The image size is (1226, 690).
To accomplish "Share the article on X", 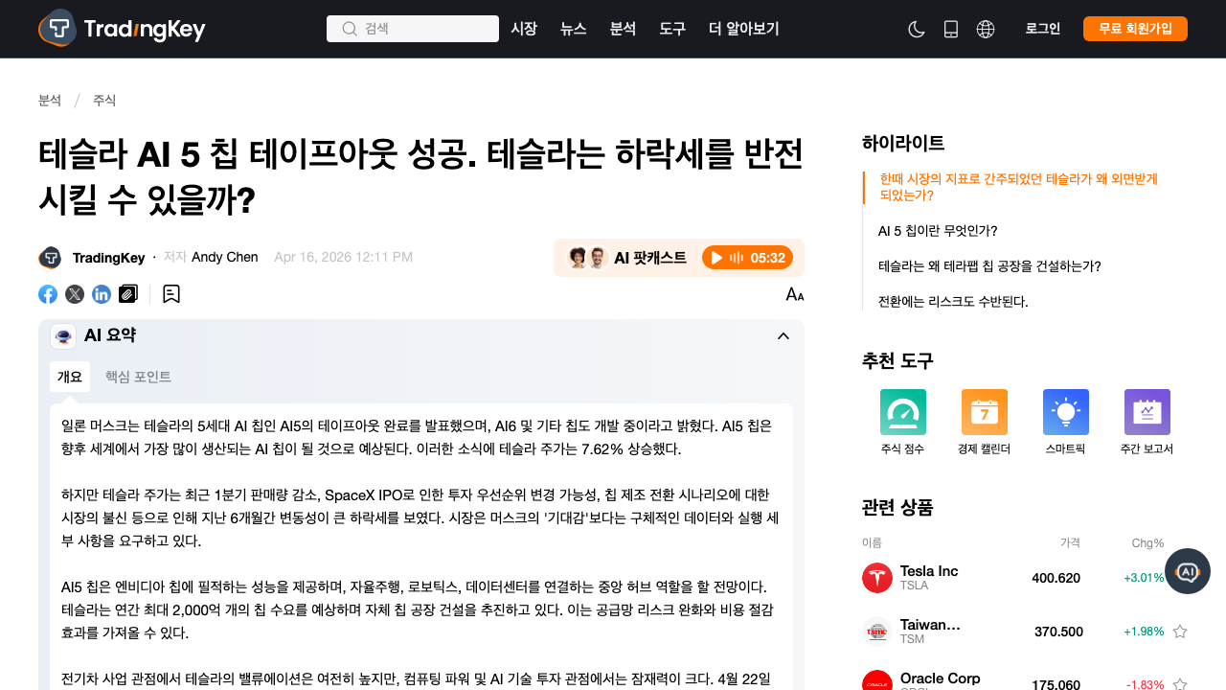I will tap(75, 294).
